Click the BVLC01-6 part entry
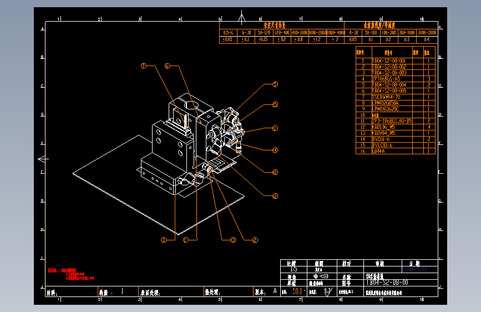Screen dimensions: 481x312 click(x=382, y=145)
